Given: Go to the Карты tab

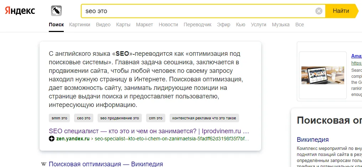Looking at the screenshot, I should [x=123, y=25].
